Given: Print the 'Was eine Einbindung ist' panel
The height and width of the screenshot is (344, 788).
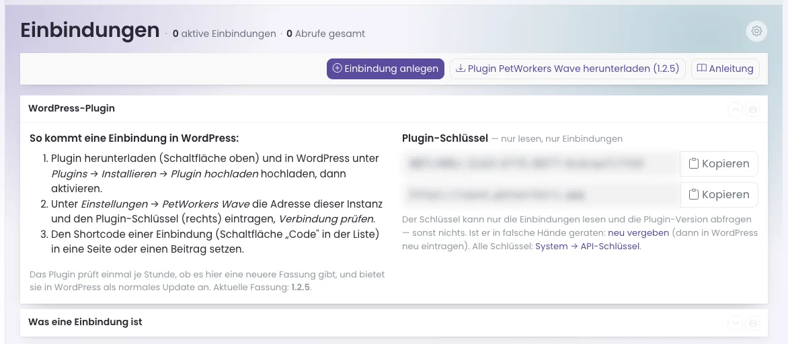Looking at the screenshot, I should coord(752,323).
